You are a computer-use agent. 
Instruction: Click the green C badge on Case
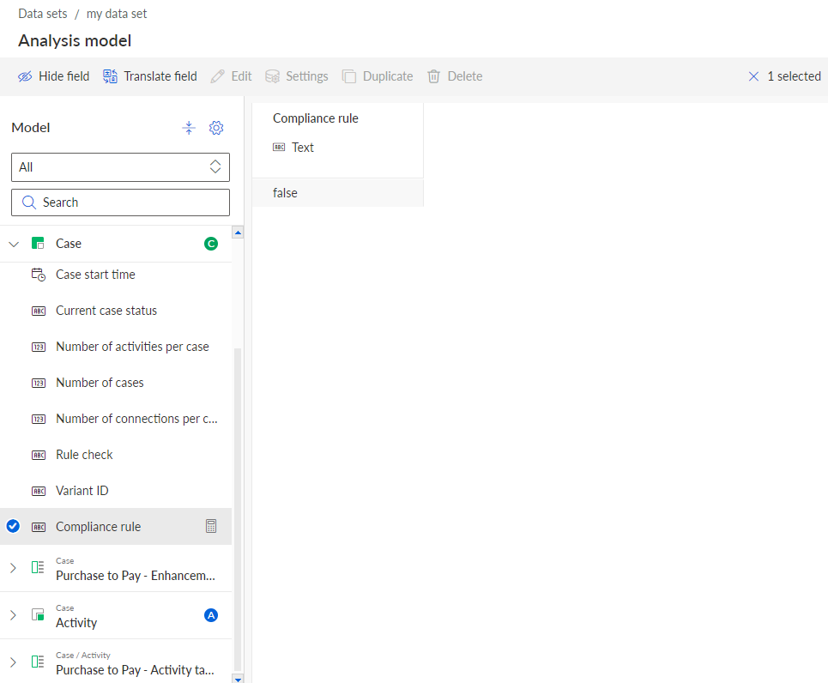click(211, 244)
